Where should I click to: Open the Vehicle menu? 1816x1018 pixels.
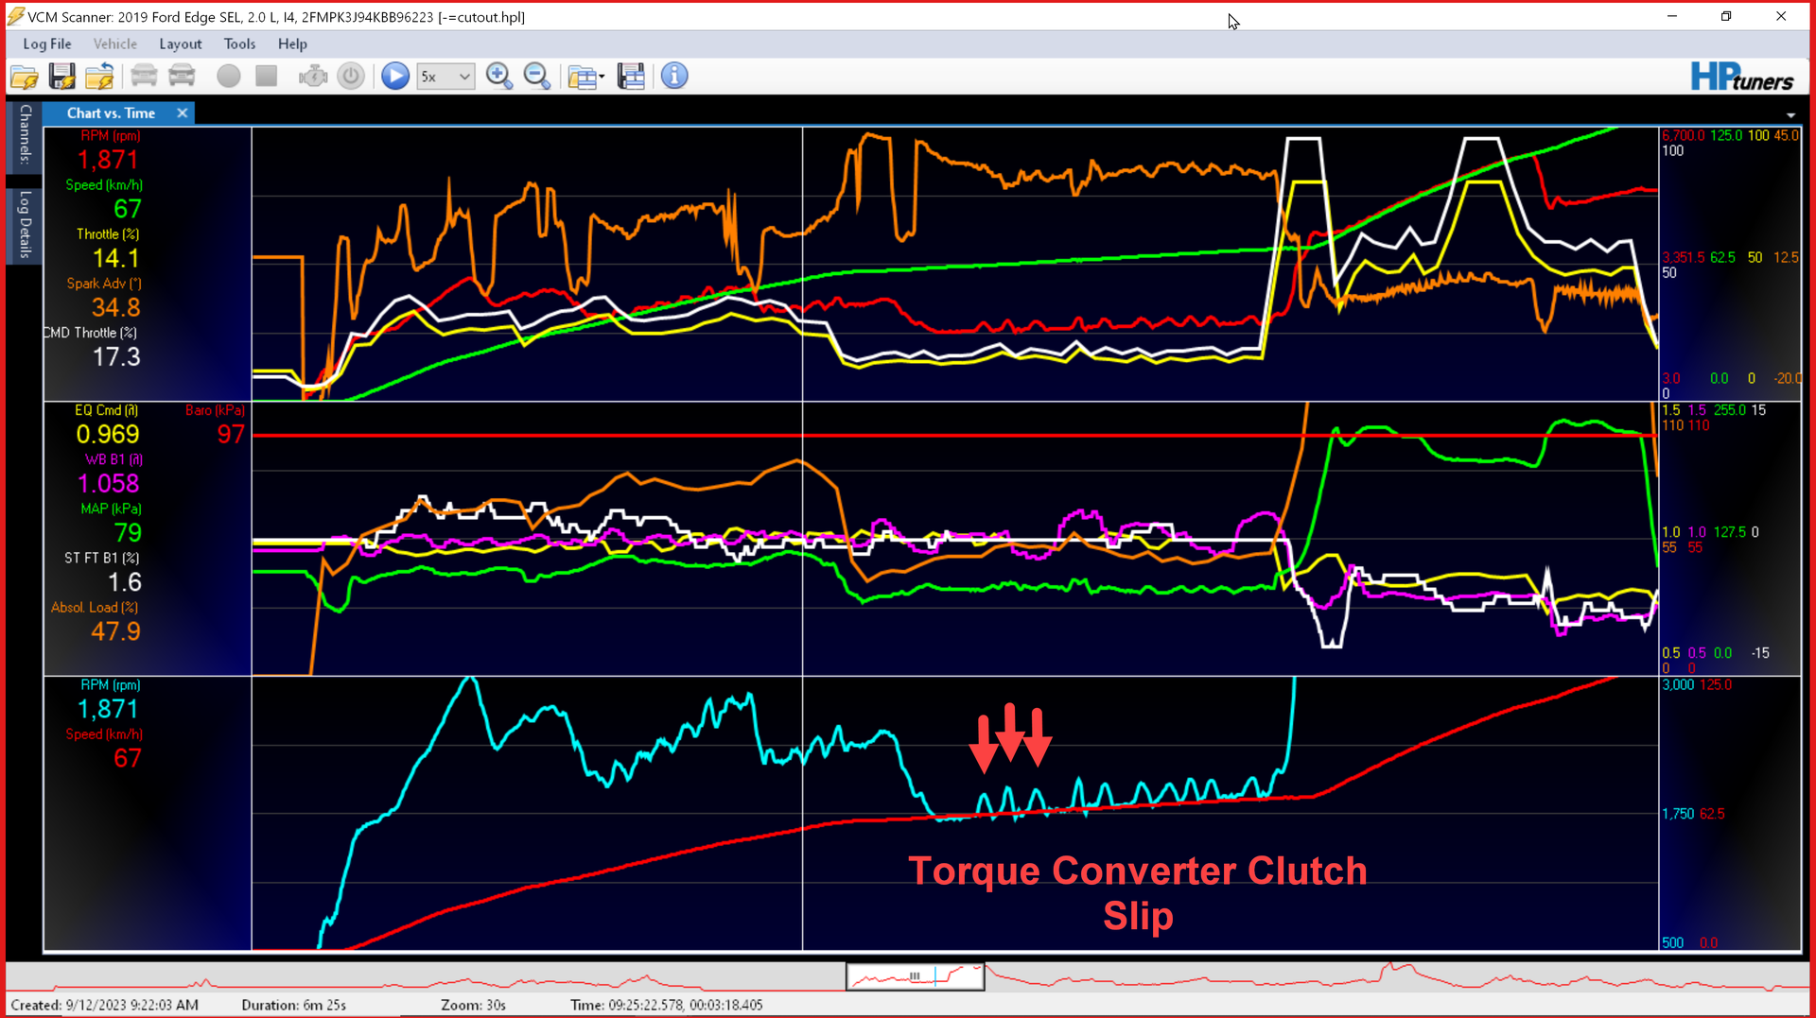point(114,43)
